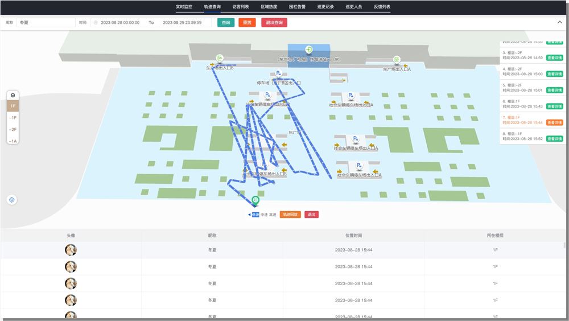Click the start time 2023-08-28 00:00:00
569x321 pixels.
pyautogui.click(x=120, y=23)
